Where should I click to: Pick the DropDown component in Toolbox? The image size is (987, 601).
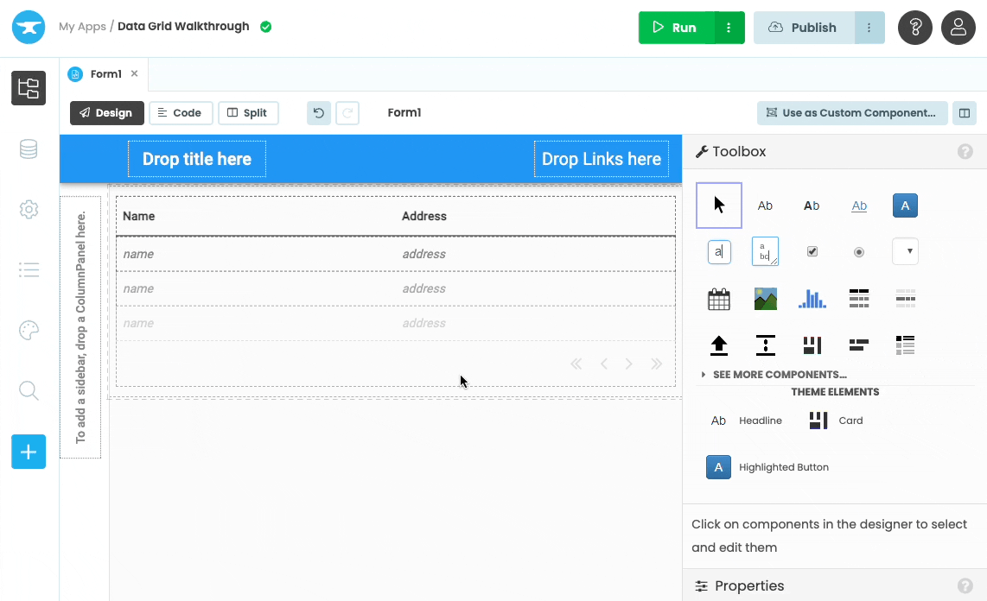point(905,251)
